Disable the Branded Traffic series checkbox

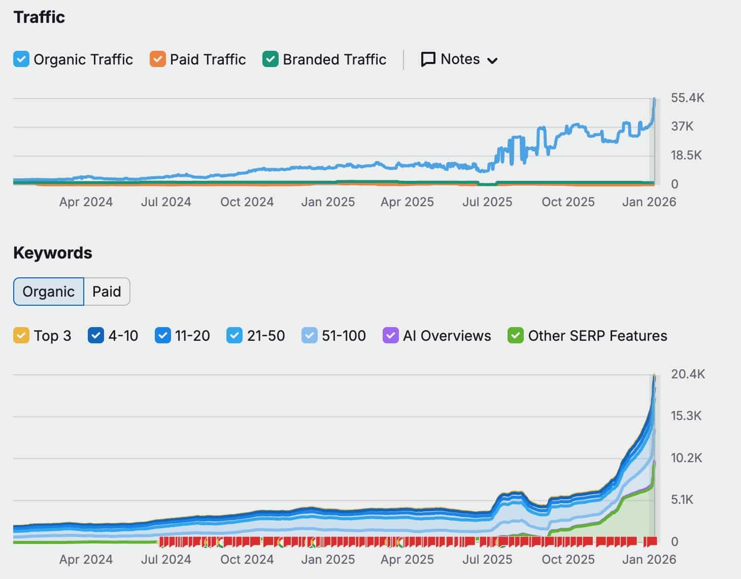point(271,59)
